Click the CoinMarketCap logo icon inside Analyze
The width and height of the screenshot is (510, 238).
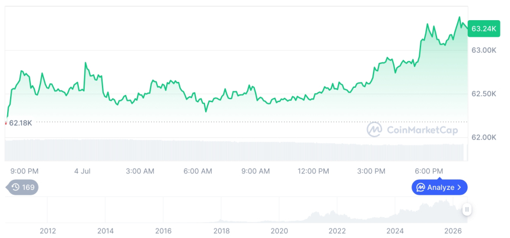click(421, 187)
